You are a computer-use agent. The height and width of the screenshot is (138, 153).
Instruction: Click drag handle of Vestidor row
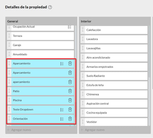83,122
